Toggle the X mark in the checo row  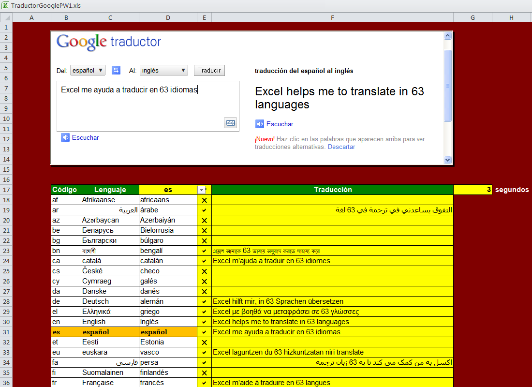pos(204,271)
